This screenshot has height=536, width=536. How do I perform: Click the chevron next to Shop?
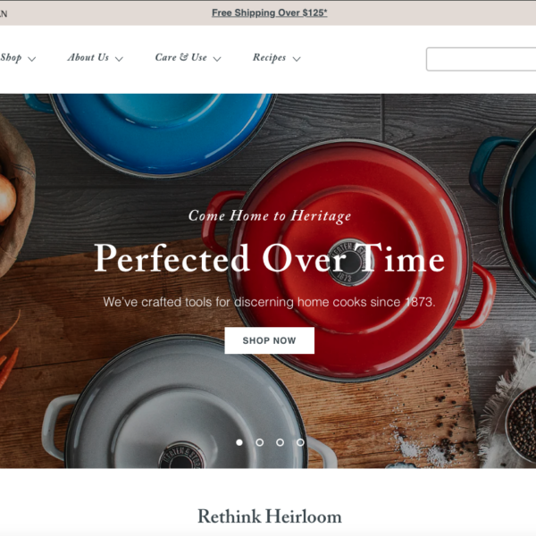point(32,59)
